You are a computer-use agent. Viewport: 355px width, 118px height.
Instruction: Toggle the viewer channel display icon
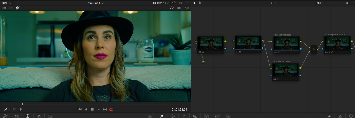[179, 8]
